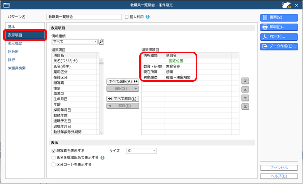Select the 教育名称 row in selected items

coord(190,66)
